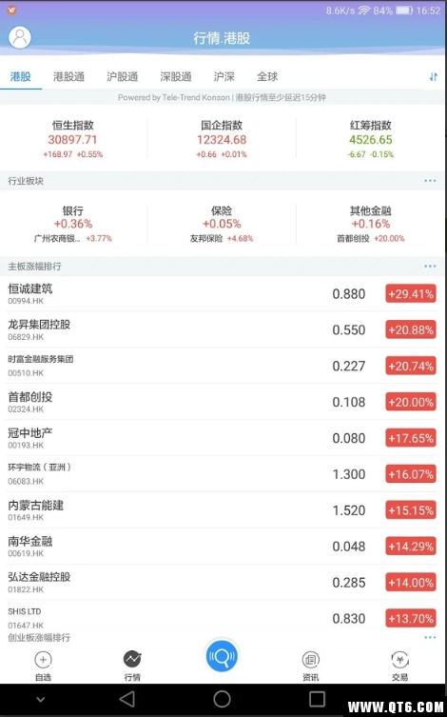This screenshot has width=447, height=717.
Task: Open the 资讯 news icon
Action: (x=310, y=660)
